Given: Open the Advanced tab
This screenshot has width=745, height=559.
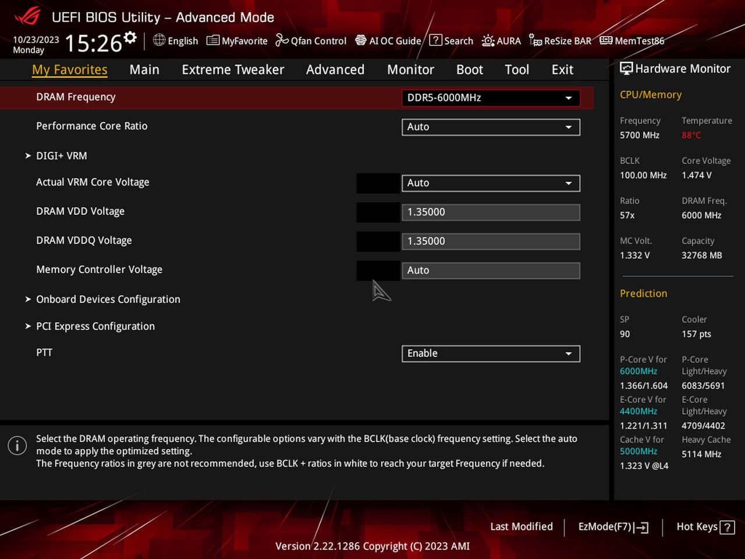Looking at the screenshot, I should point(335,69).
